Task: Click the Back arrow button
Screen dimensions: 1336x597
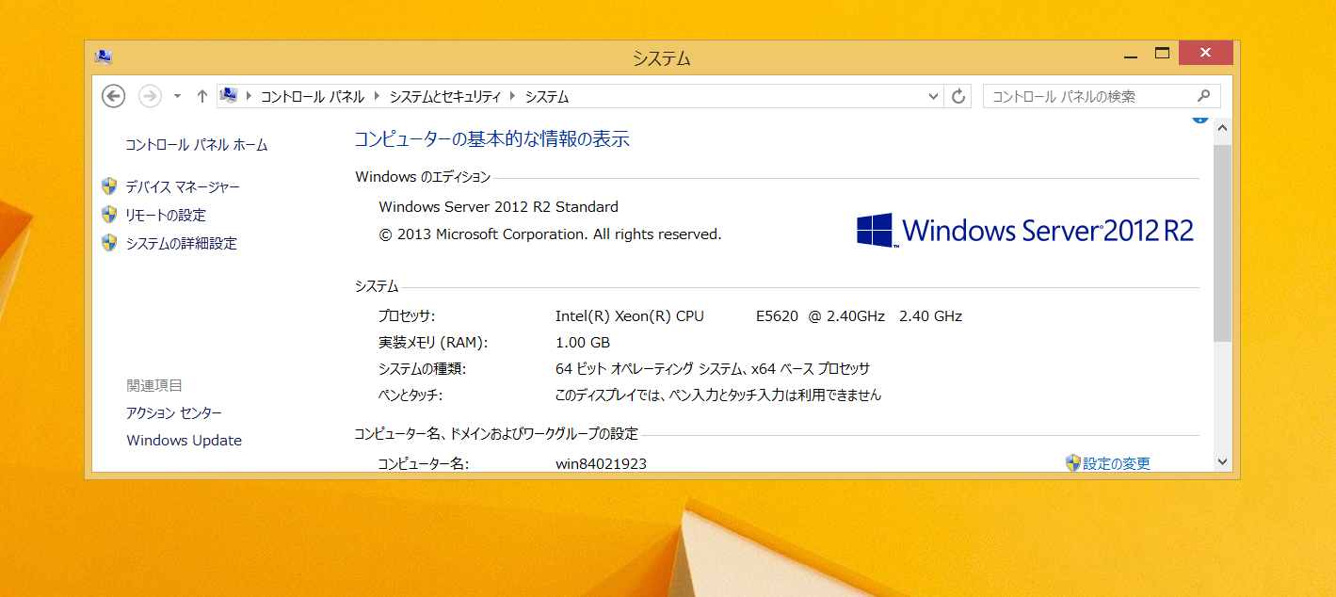Action: click(x=113, y=96)
